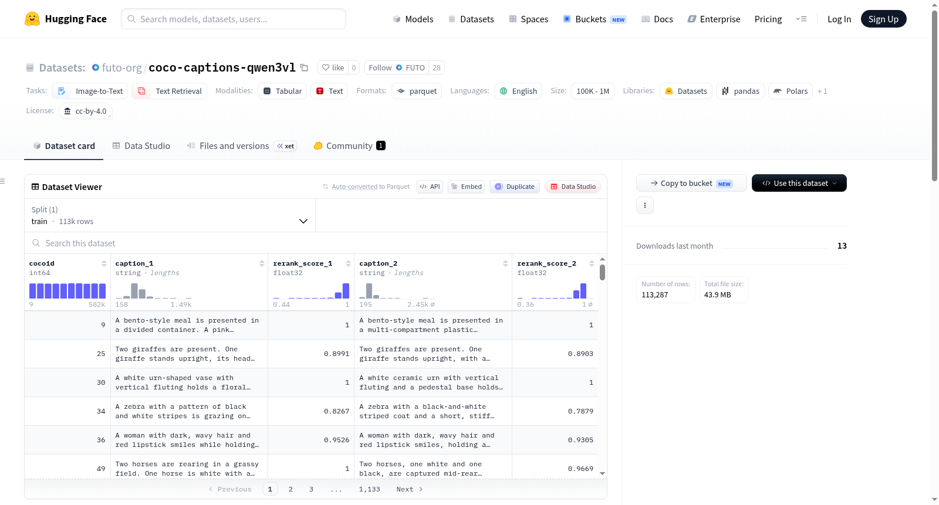Expand the additional navigation menu chevron
The height and width of the screenshot is (505, 939).
(801, 19)
